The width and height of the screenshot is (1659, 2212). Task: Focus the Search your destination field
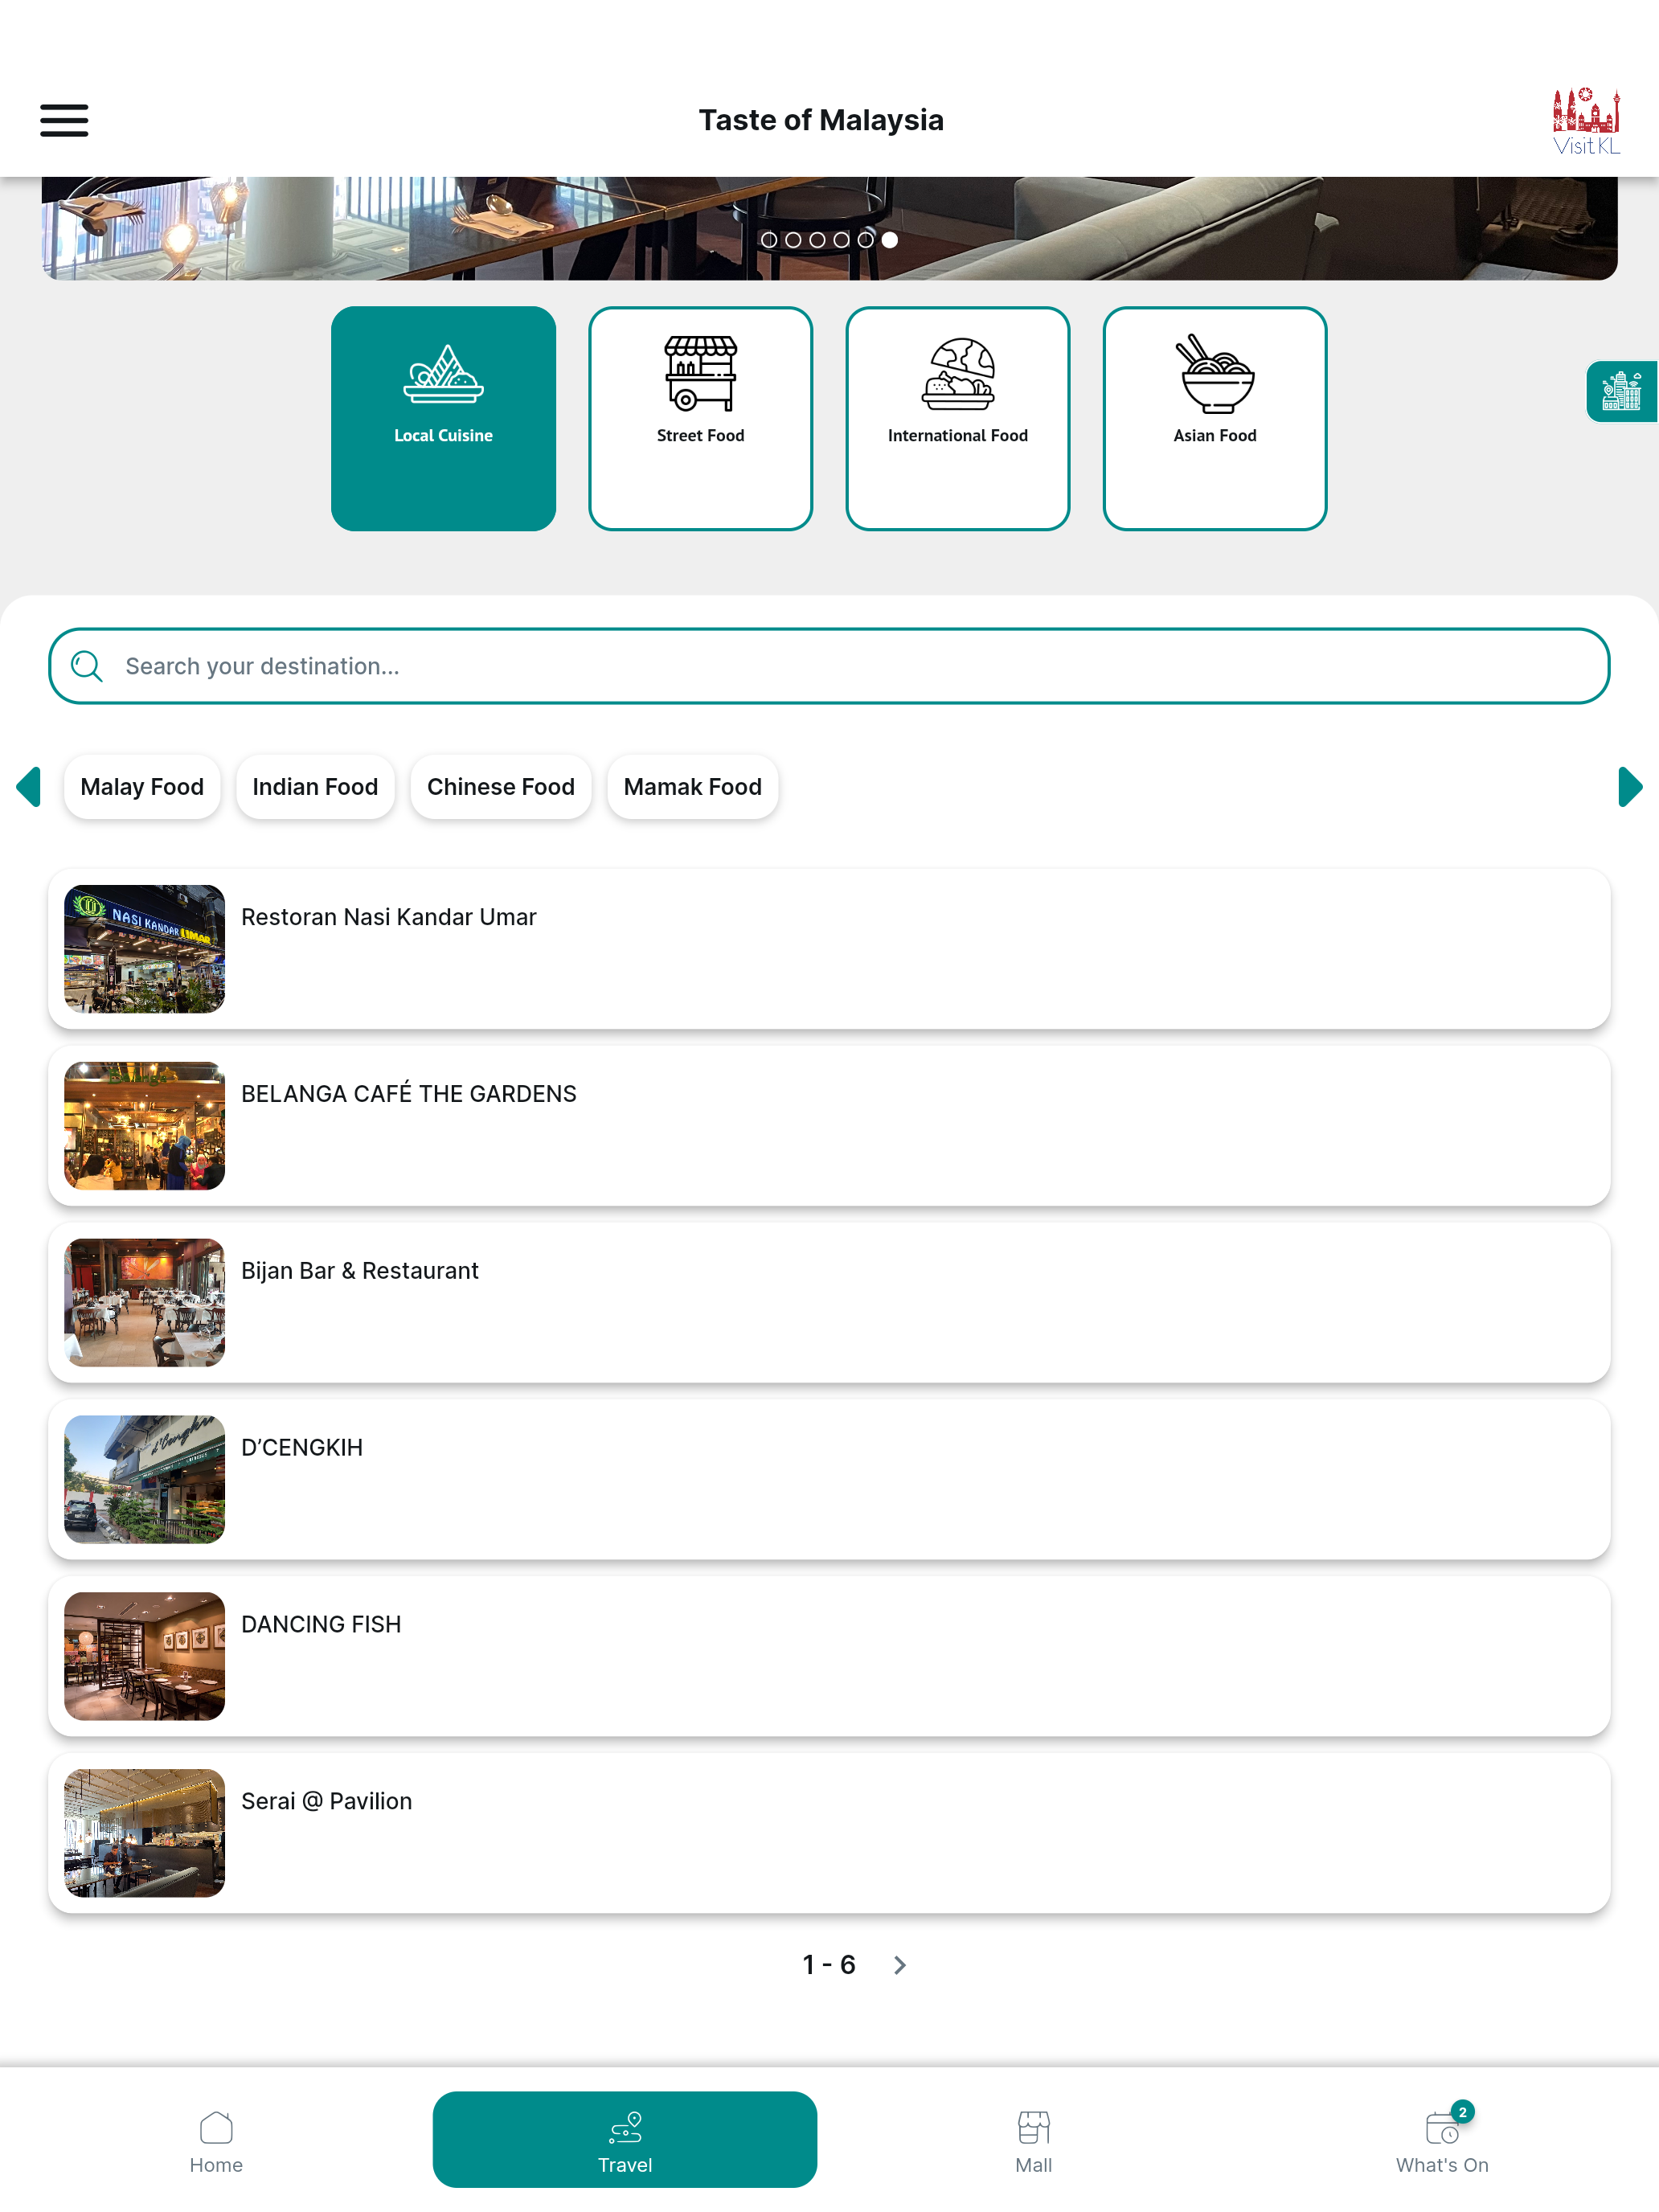click(x=829, y=666)
